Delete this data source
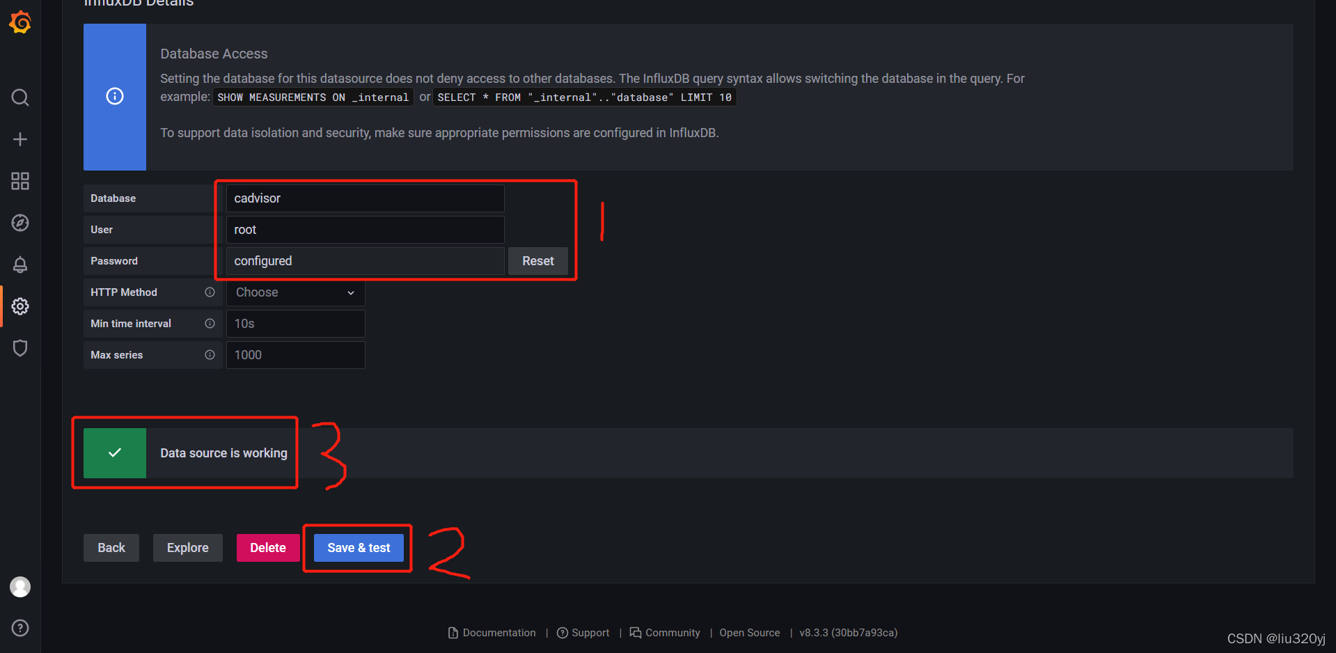Screen dimensions: 1336x653 pos(268,548)
